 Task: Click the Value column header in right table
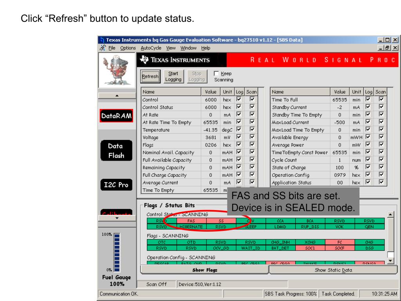coord(340,92)
